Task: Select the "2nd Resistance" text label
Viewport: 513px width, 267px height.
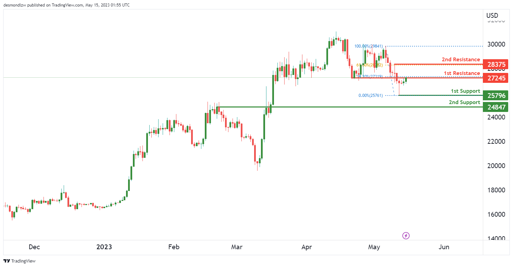Action: click(x=461, y=60)
